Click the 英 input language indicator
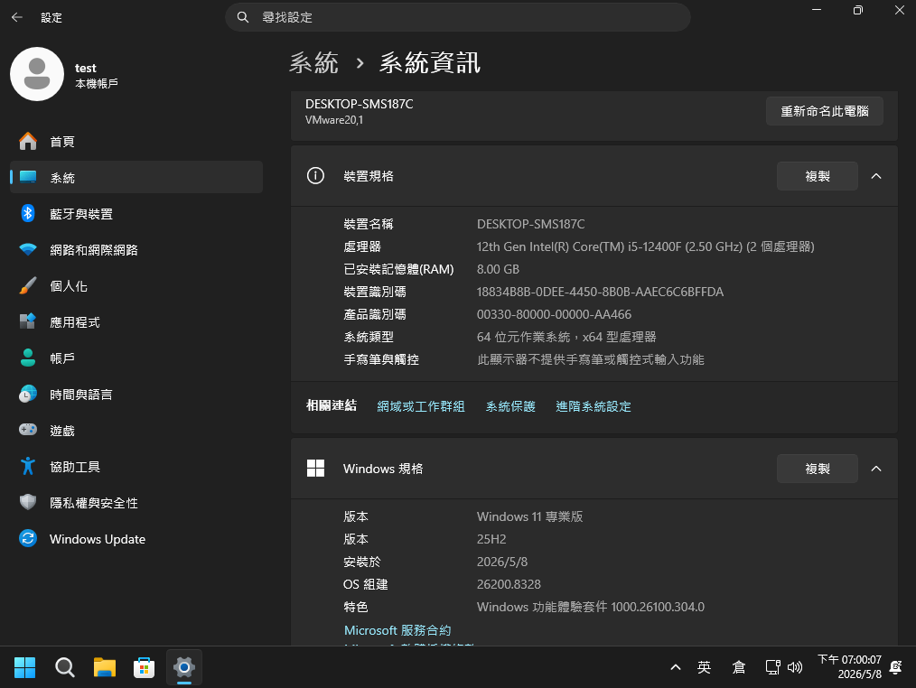Screen dimensions: 916x688 pos(704,667)
